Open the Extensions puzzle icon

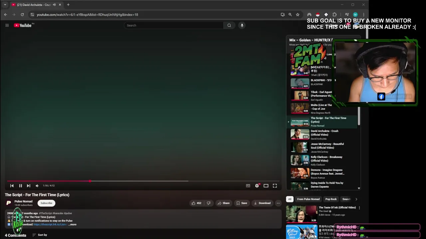[x=334, y=15]
